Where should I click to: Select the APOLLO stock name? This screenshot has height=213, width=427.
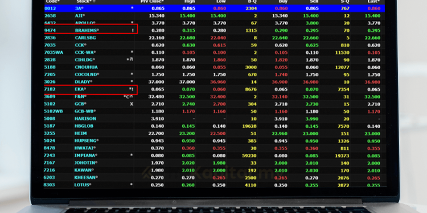point(85,23)
